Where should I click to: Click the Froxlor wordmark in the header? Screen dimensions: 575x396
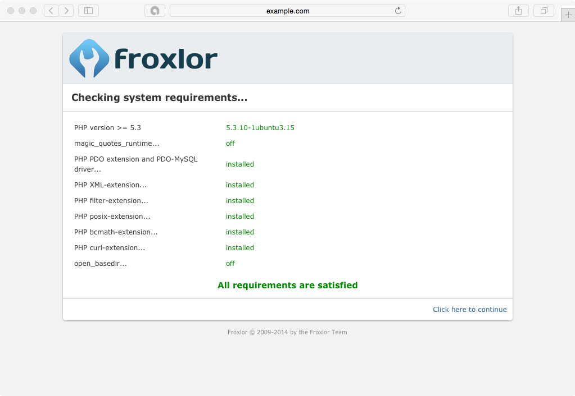[x=166, y=58]
